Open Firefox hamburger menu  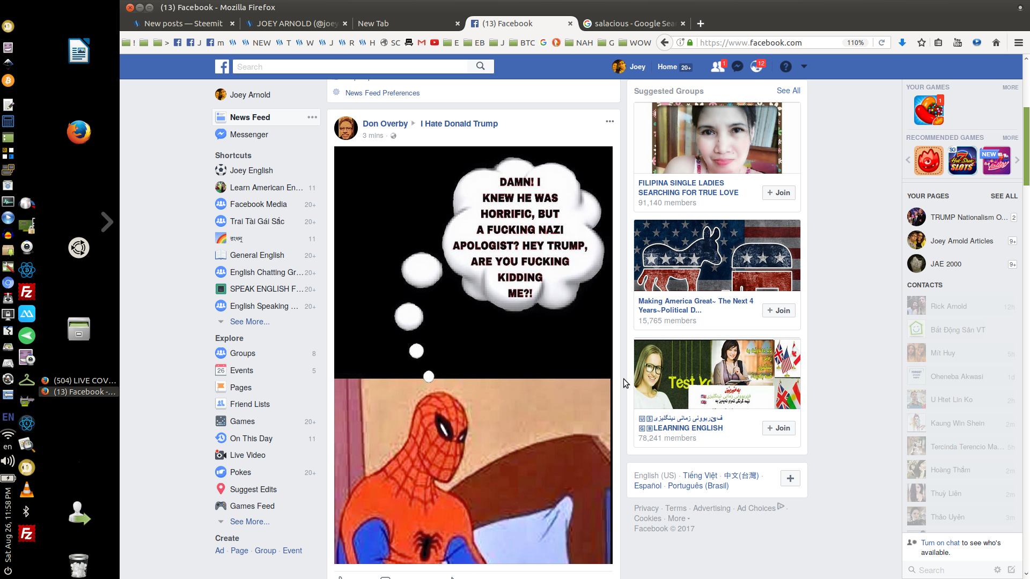1018,42
